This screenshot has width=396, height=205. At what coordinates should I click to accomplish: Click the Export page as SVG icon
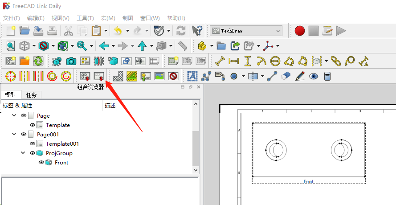tap(84, 76)
